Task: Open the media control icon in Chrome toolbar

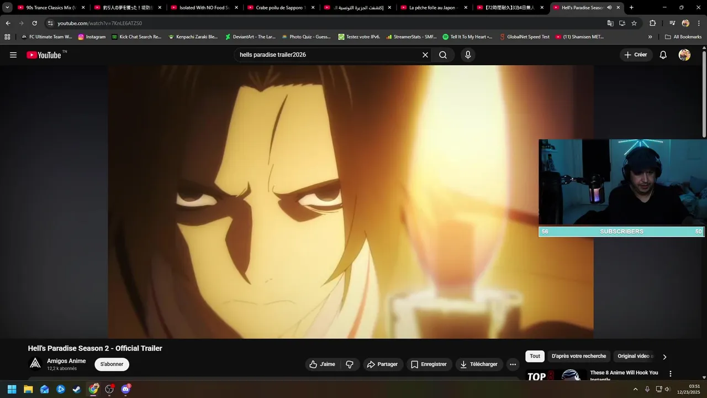Action: click(x=672, y=23)
